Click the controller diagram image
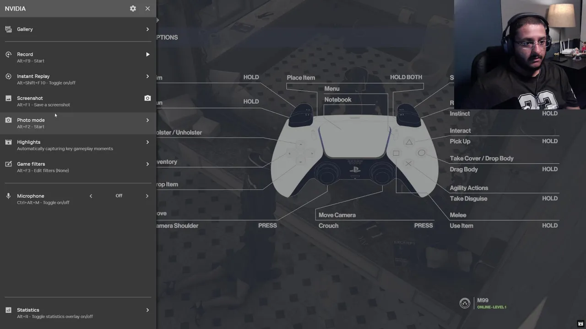 pyautogui.click(x=355, y=152)
